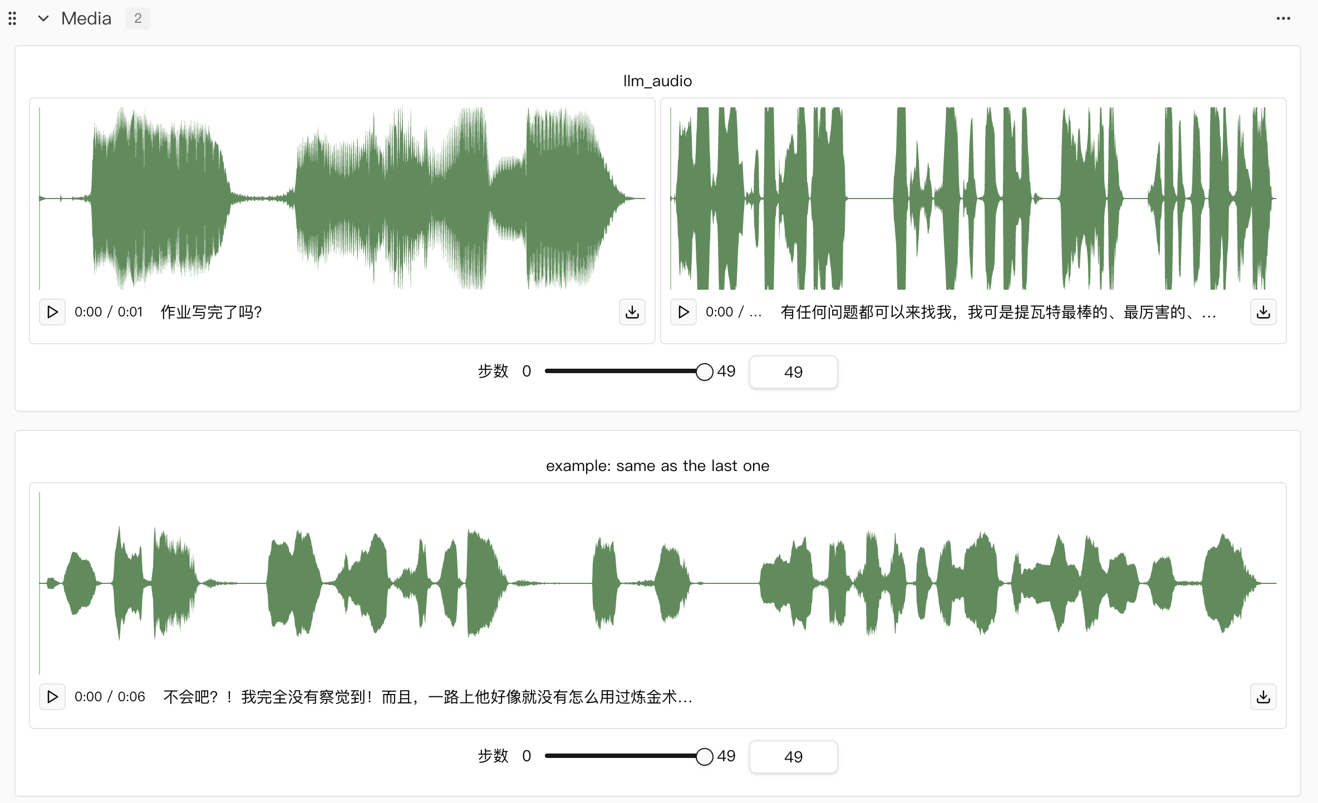This screenshot has height=803, width=1318.
Task: Play the '作业写完了吗?' audio clip
Action: tap(52, 312)
